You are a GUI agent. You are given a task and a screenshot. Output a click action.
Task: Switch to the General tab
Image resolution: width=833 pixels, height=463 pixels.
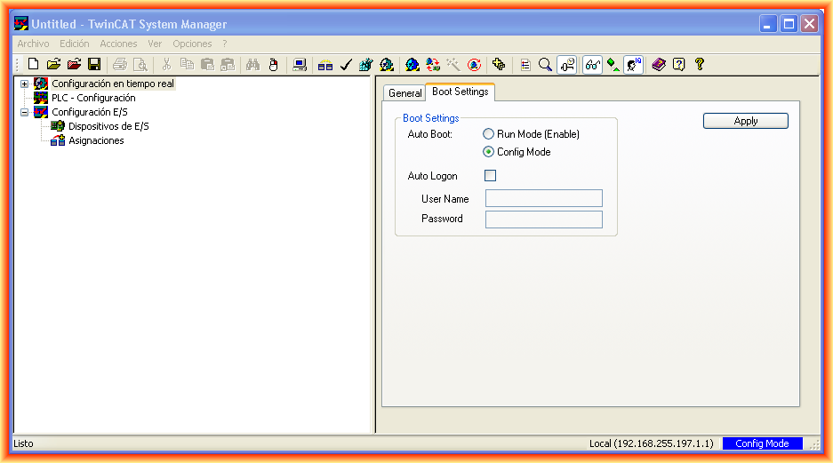[x=404, y=93]
